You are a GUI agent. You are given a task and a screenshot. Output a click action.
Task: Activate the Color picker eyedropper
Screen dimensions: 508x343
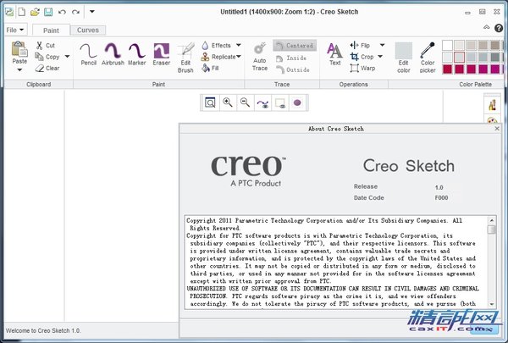pos(428,58)
